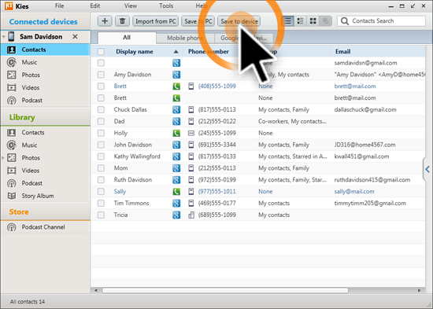Screen dimensions: 433x309
Task: Expand the Library Photos tree arrow
Action: point(3,158)
